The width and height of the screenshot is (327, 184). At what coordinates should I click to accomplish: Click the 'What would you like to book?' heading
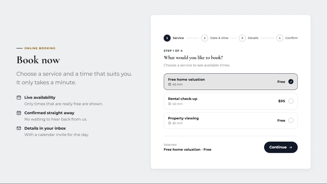(193, 58)
